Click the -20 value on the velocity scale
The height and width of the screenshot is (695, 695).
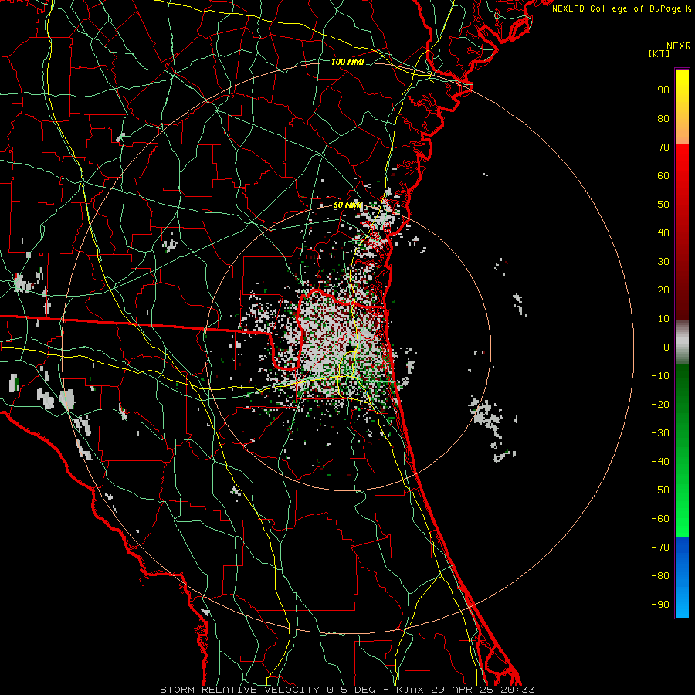point(660,404)
